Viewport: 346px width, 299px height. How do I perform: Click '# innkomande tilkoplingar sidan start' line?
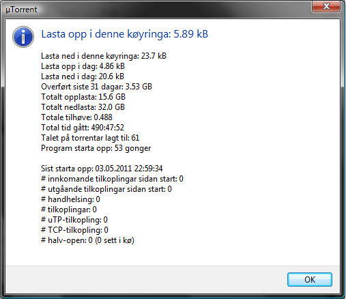(x=112, y=179)
